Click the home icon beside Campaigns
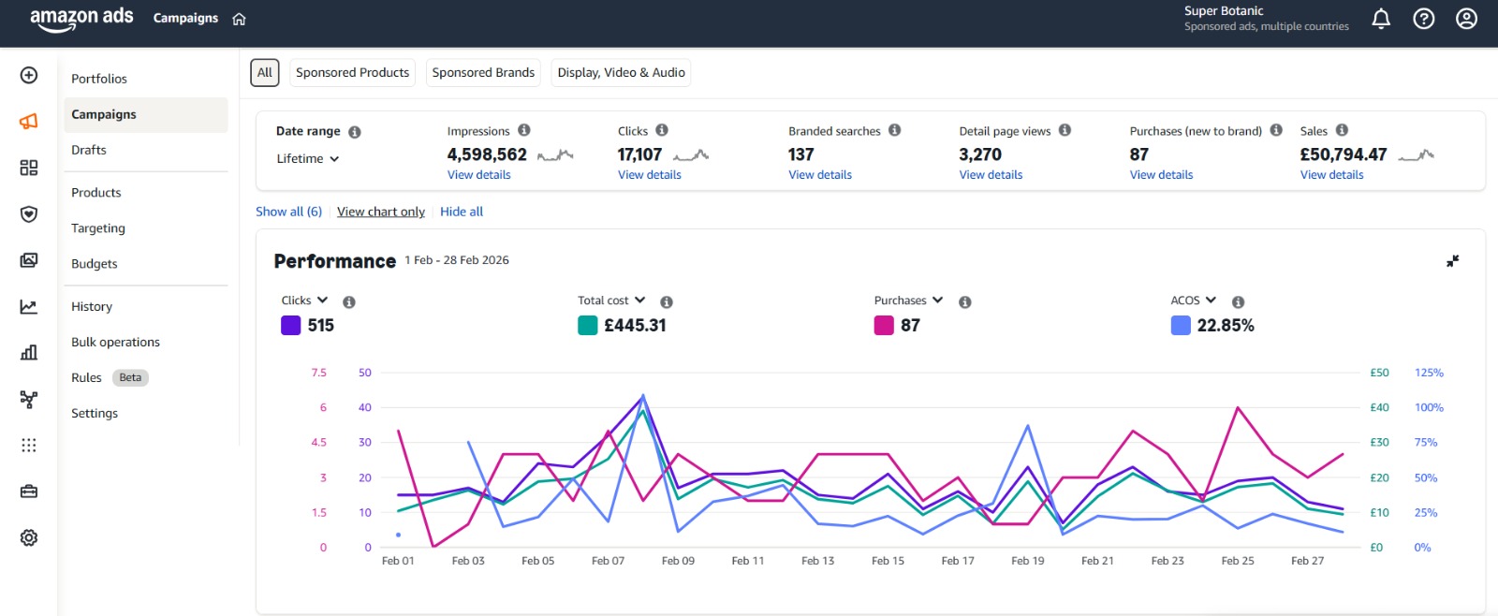Screen dimensions: 1498x616 coord(239,19)
